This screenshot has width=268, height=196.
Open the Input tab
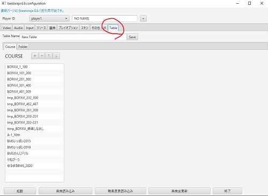point(29,28)
